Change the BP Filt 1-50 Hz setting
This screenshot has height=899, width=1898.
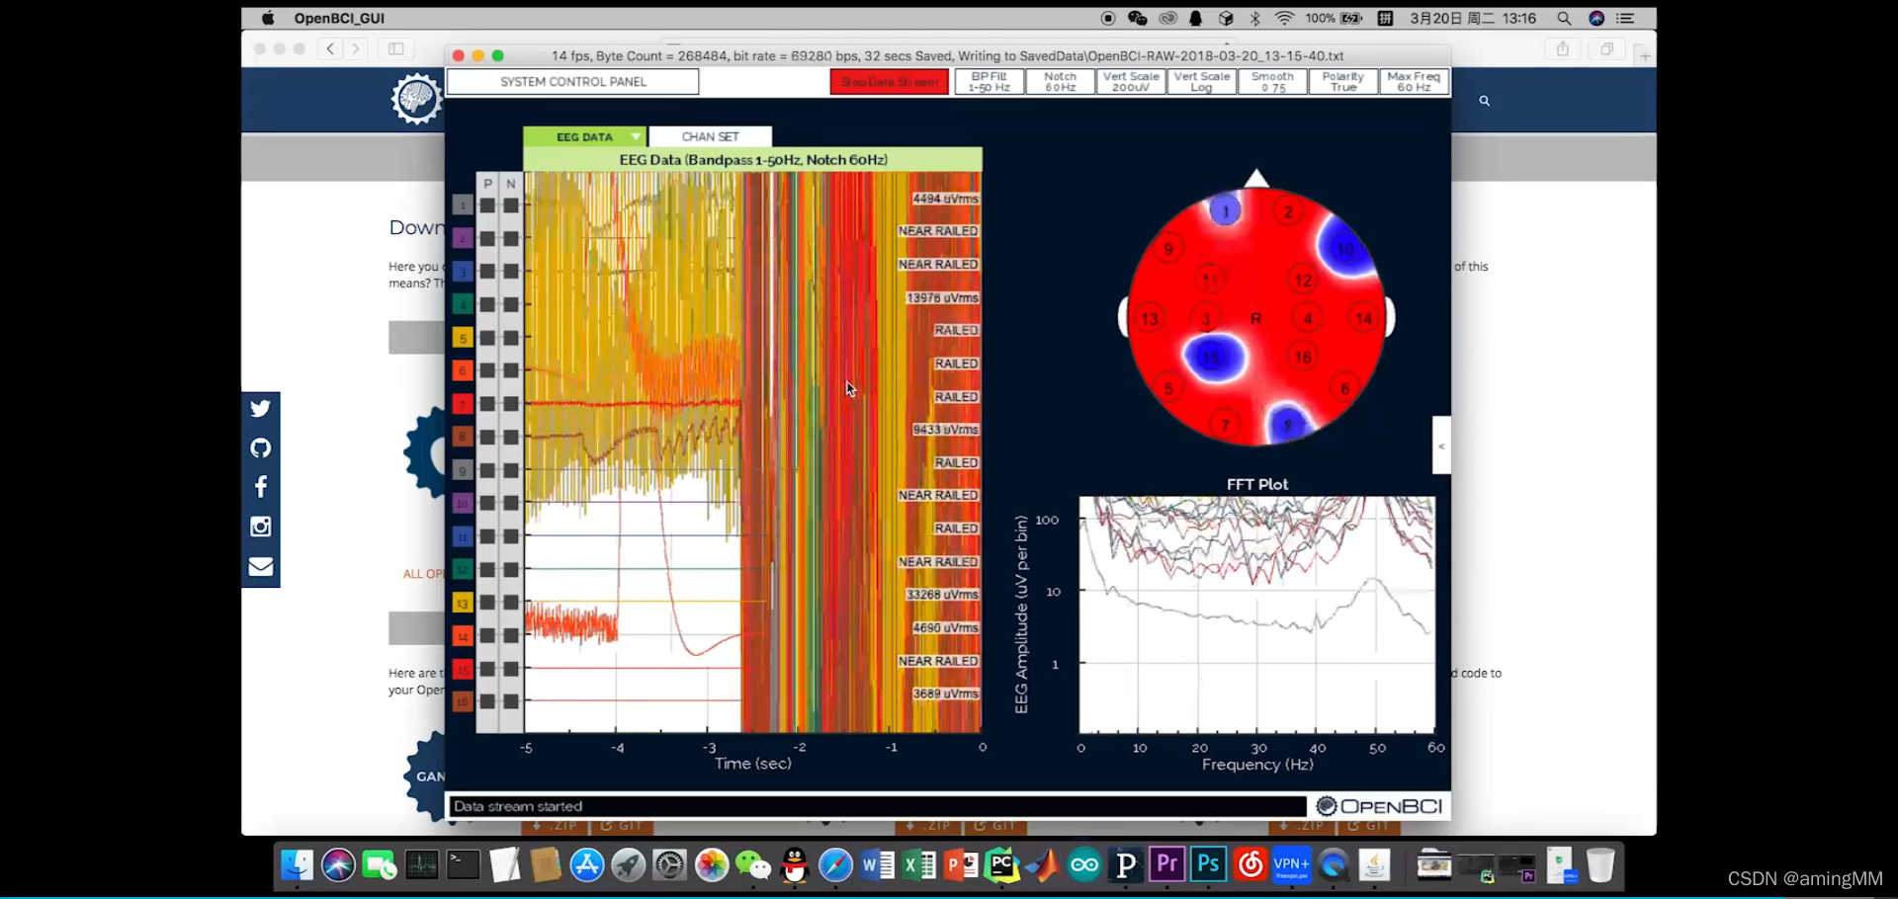click(x=989, y=82)
